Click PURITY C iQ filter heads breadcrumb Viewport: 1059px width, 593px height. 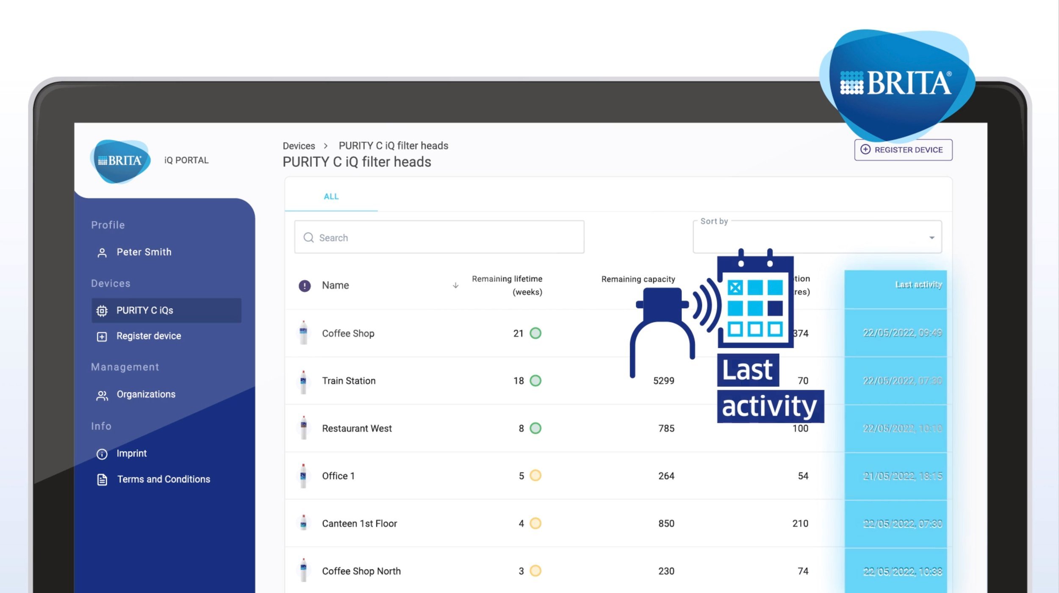394,146
